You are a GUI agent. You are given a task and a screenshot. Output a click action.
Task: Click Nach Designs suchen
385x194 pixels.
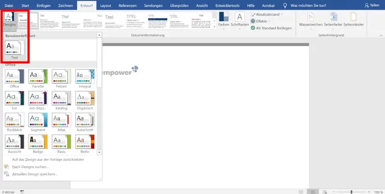pyautogui.click(x=30, y=166)
